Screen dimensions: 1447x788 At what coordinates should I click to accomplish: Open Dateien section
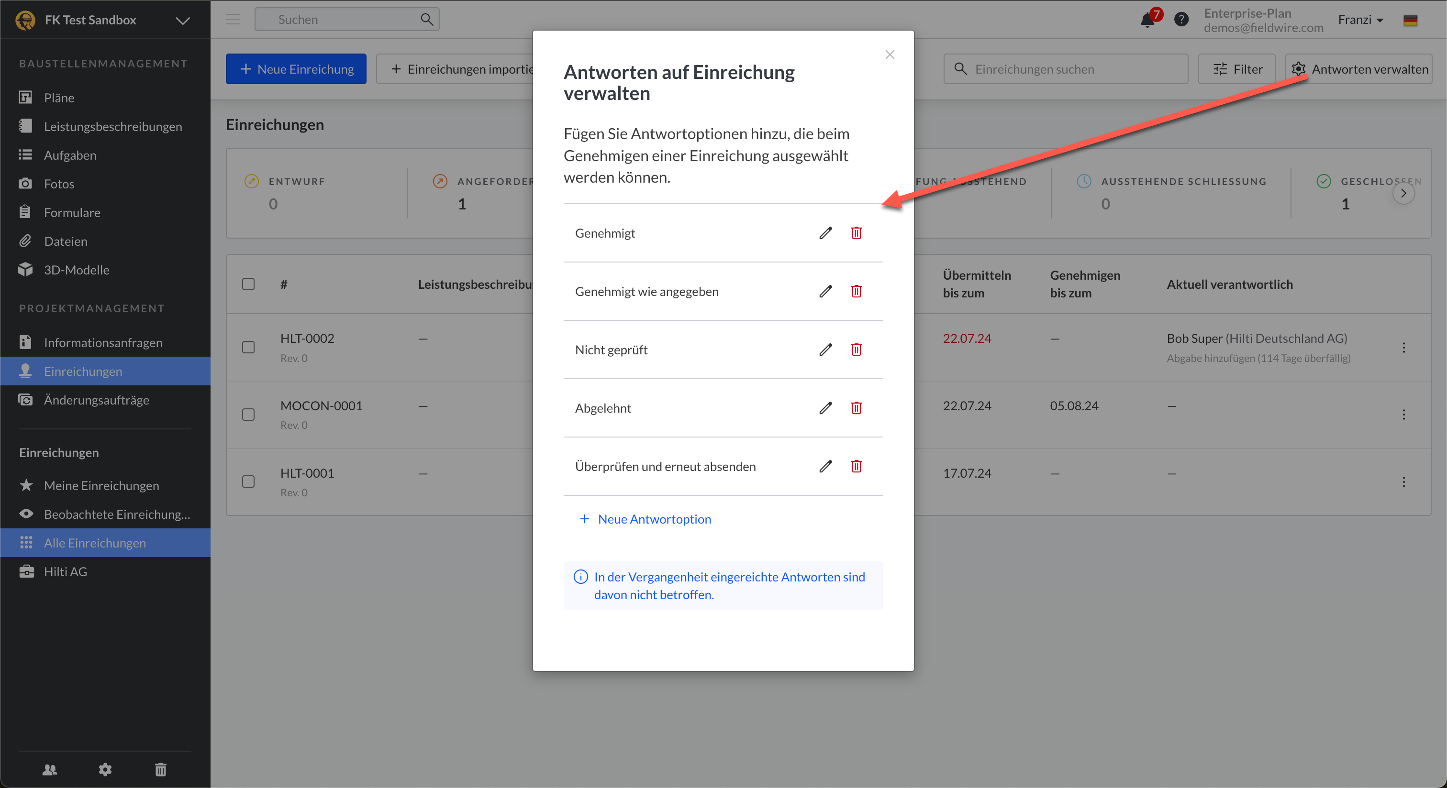click(x=105, y=241)
